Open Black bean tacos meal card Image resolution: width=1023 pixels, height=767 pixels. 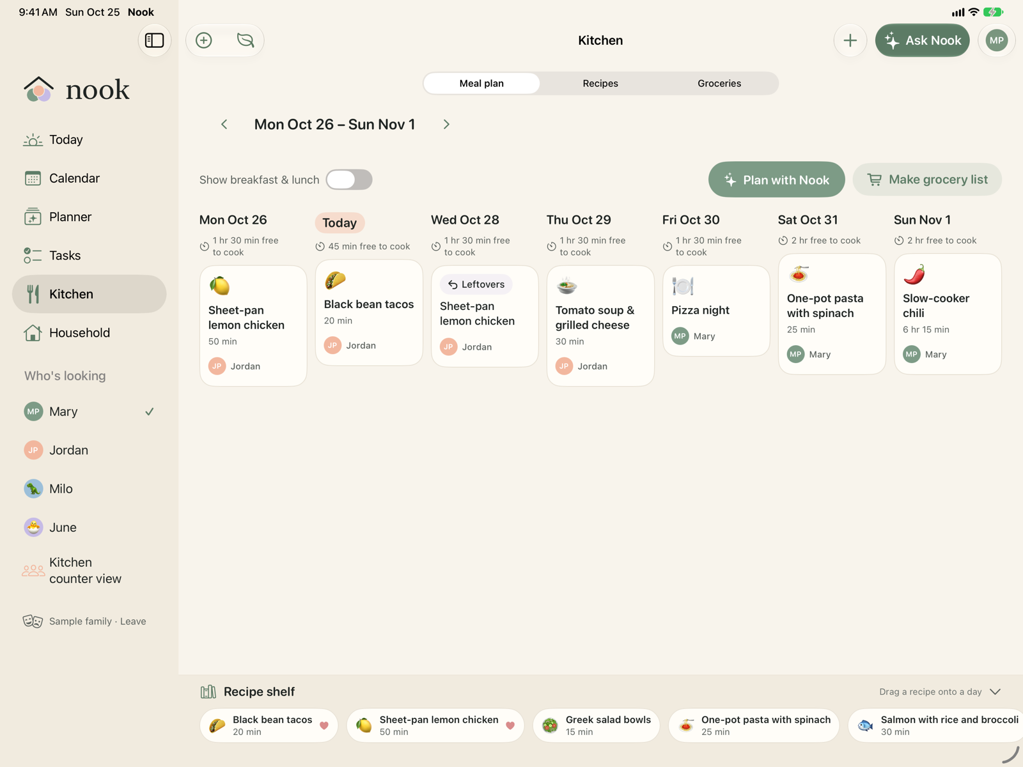[x=369, y=313]
